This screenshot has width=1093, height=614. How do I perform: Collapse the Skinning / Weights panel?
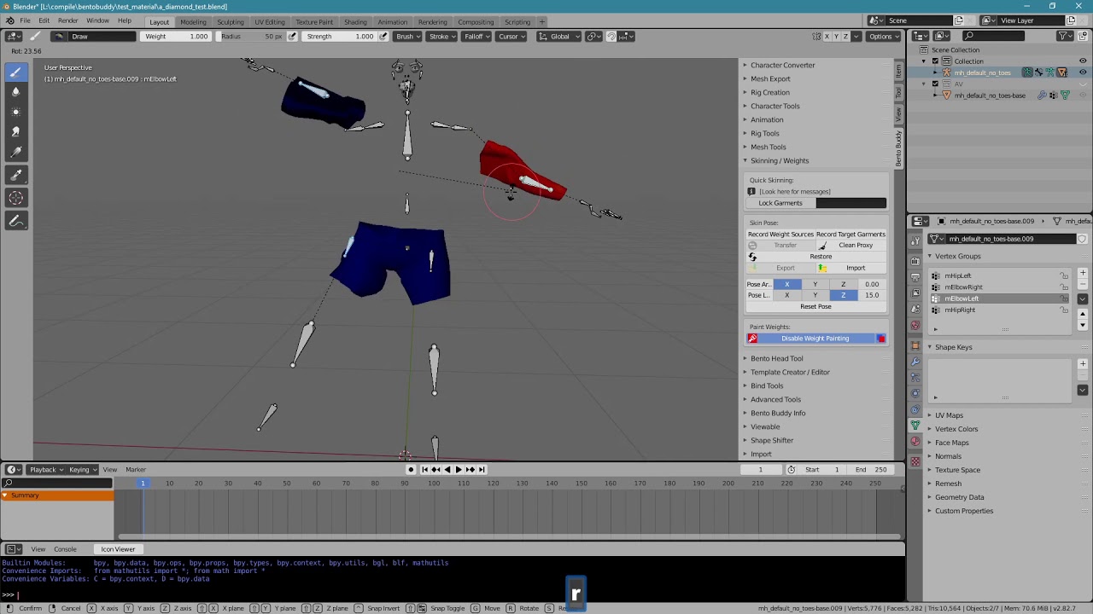[x=780, y=160]
